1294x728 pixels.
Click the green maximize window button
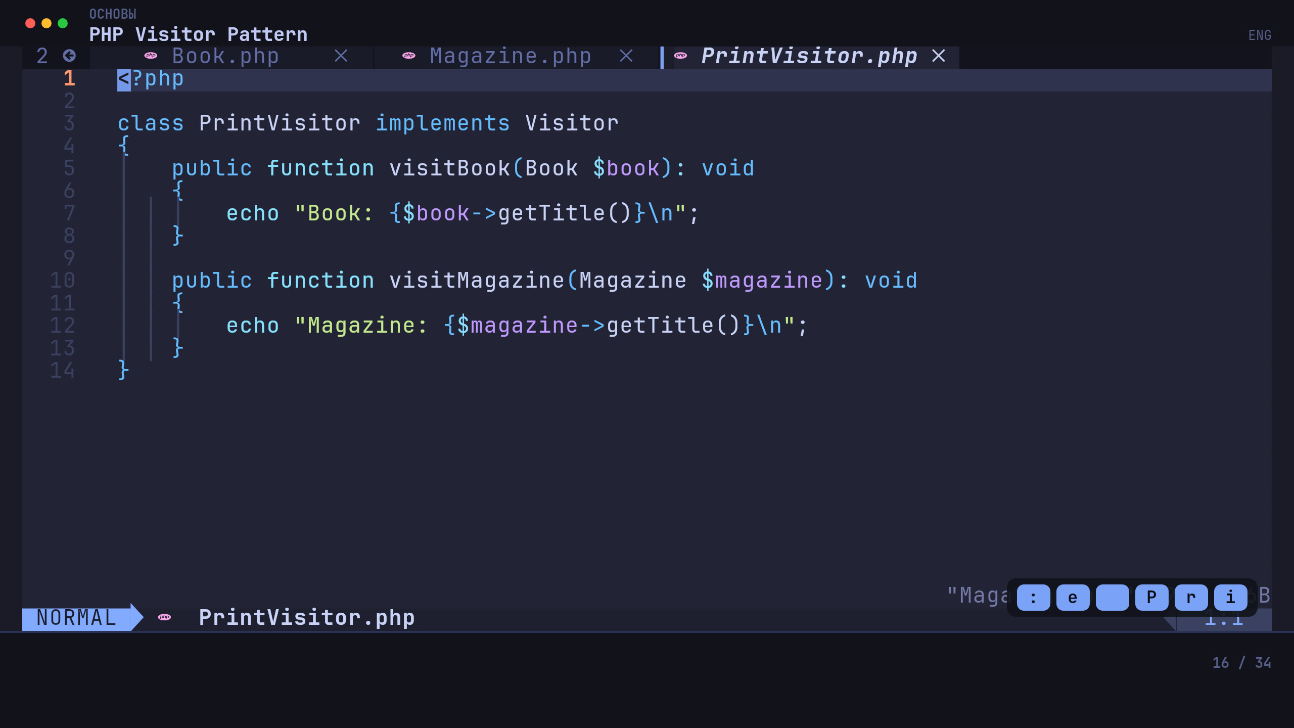point(63,23)
